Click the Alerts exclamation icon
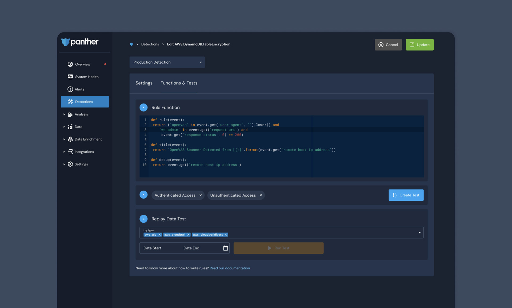This screenshot has width=512, height=308. coord(70,89)
